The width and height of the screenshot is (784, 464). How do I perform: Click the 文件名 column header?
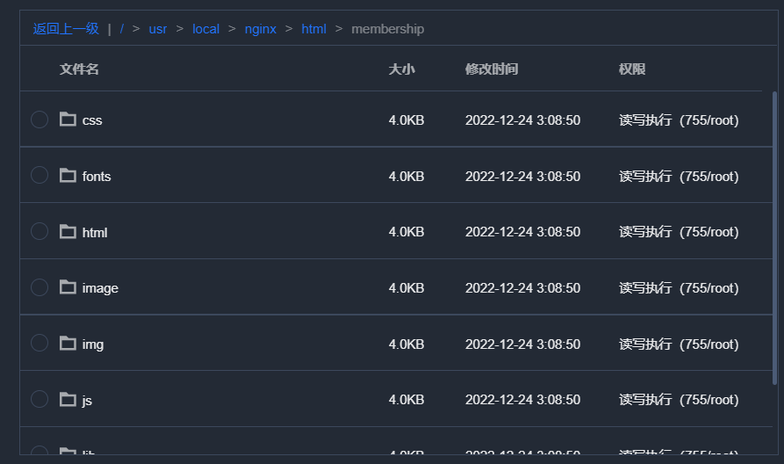79,69
